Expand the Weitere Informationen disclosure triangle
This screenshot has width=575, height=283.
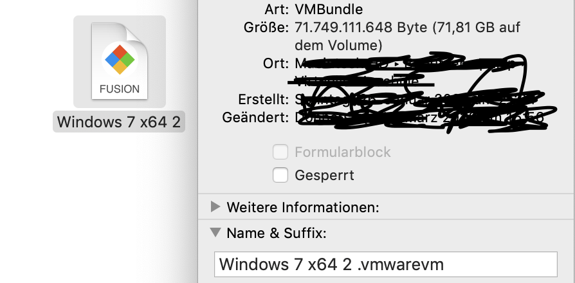[x=215, y=207]
